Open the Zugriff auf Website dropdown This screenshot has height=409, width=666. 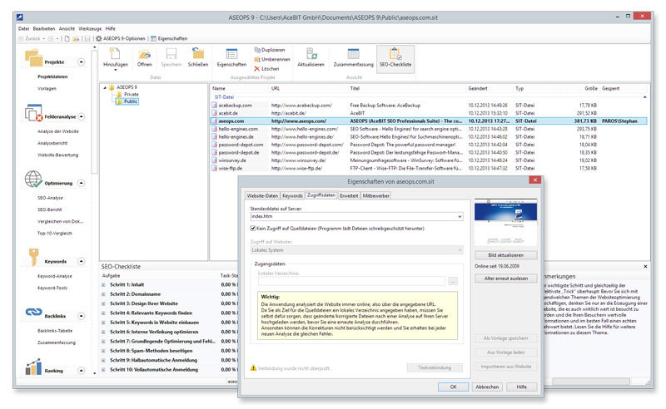click(460, 250)
